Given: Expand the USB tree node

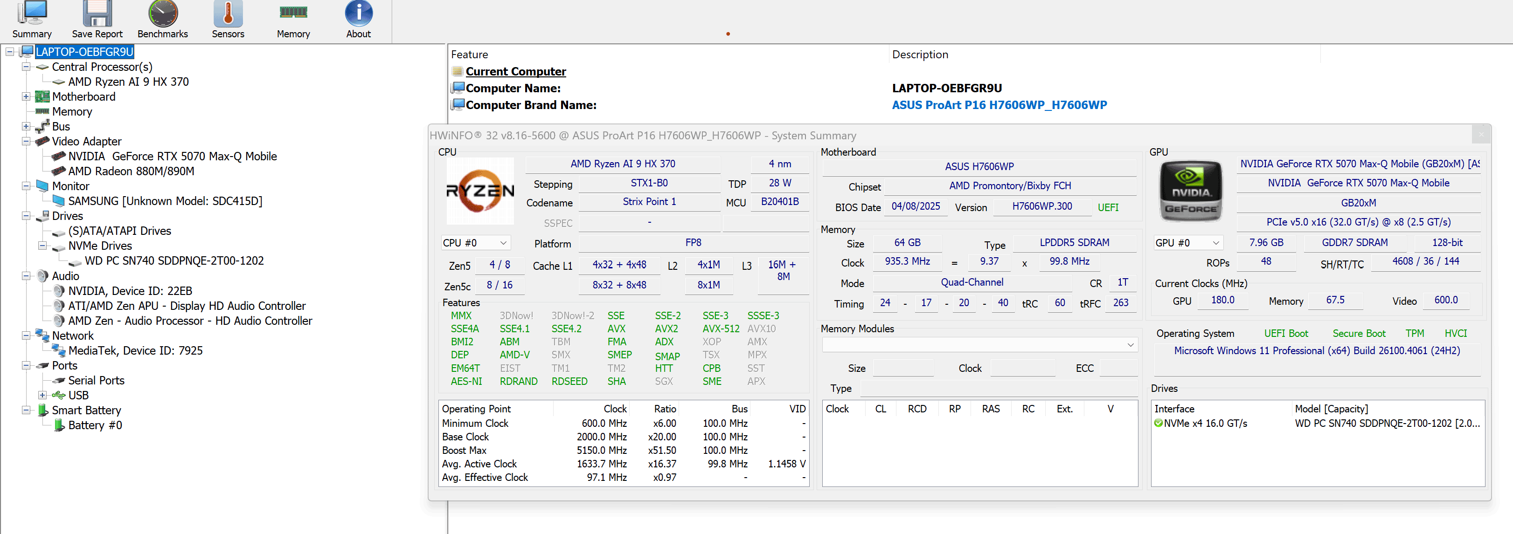Looking at the screenshot, I should pyautogui.click(x=42, y=396).
